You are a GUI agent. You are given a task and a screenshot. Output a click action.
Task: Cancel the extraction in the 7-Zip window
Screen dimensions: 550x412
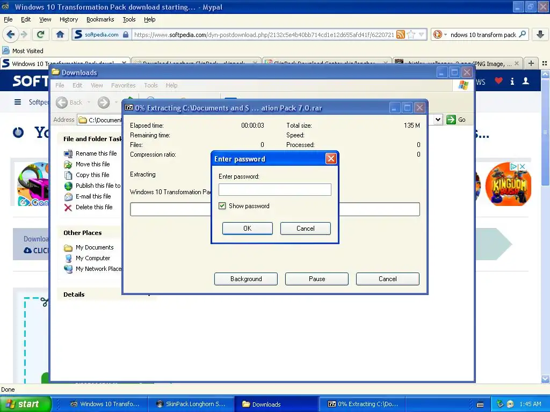[388, 279]
